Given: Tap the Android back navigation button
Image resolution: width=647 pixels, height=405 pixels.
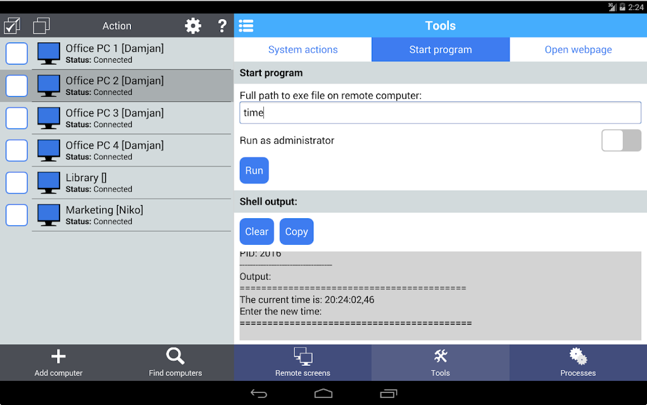Looking at the screenshot, I should pos(259,394).
